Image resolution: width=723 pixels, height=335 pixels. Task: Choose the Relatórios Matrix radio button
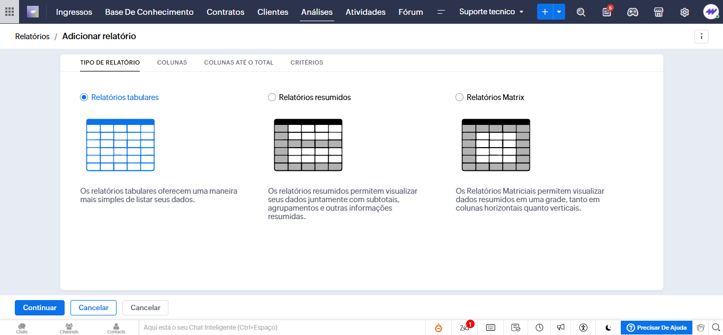459,97
